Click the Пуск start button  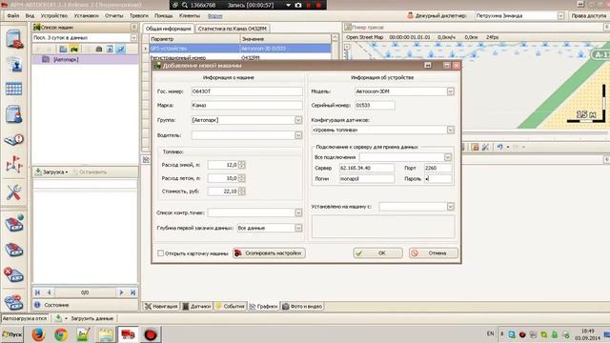[x=12, y=334]
